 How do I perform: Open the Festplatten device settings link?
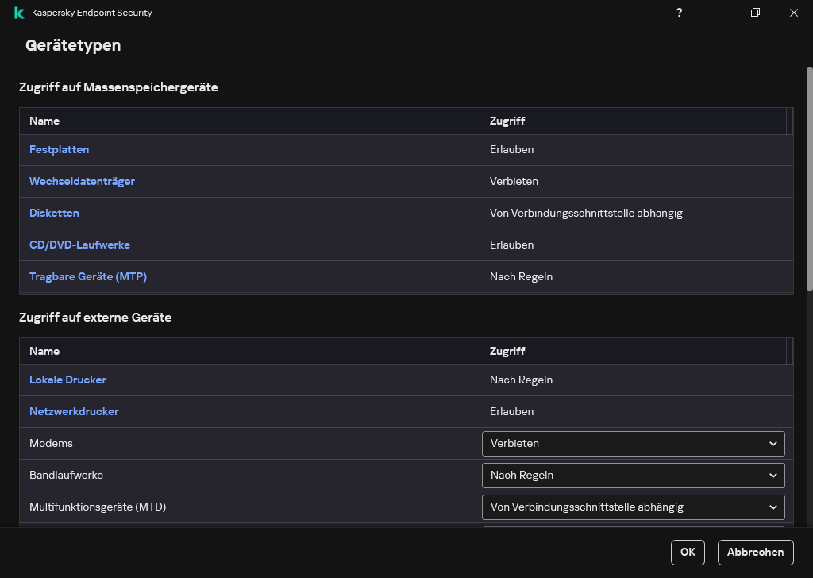click(x=59, y=149)
